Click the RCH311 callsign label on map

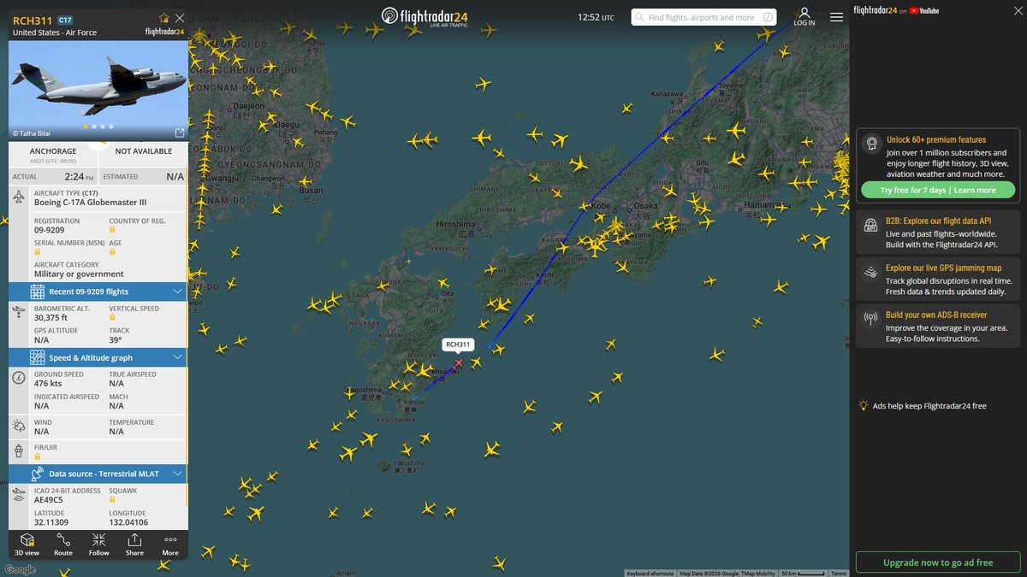pyautogui.click(x=458, y=344)
